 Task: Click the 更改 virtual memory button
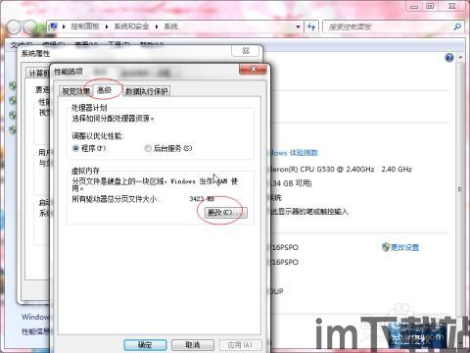225,213
